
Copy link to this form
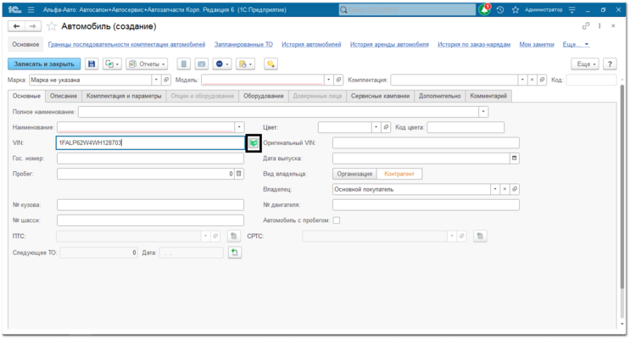click(x=586, y=25)
